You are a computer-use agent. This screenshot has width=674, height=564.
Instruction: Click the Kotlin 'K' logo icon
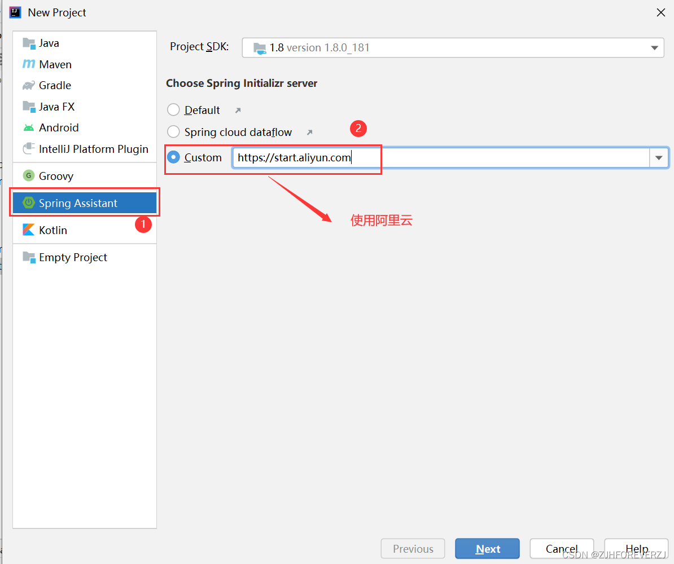click(29, 230)
